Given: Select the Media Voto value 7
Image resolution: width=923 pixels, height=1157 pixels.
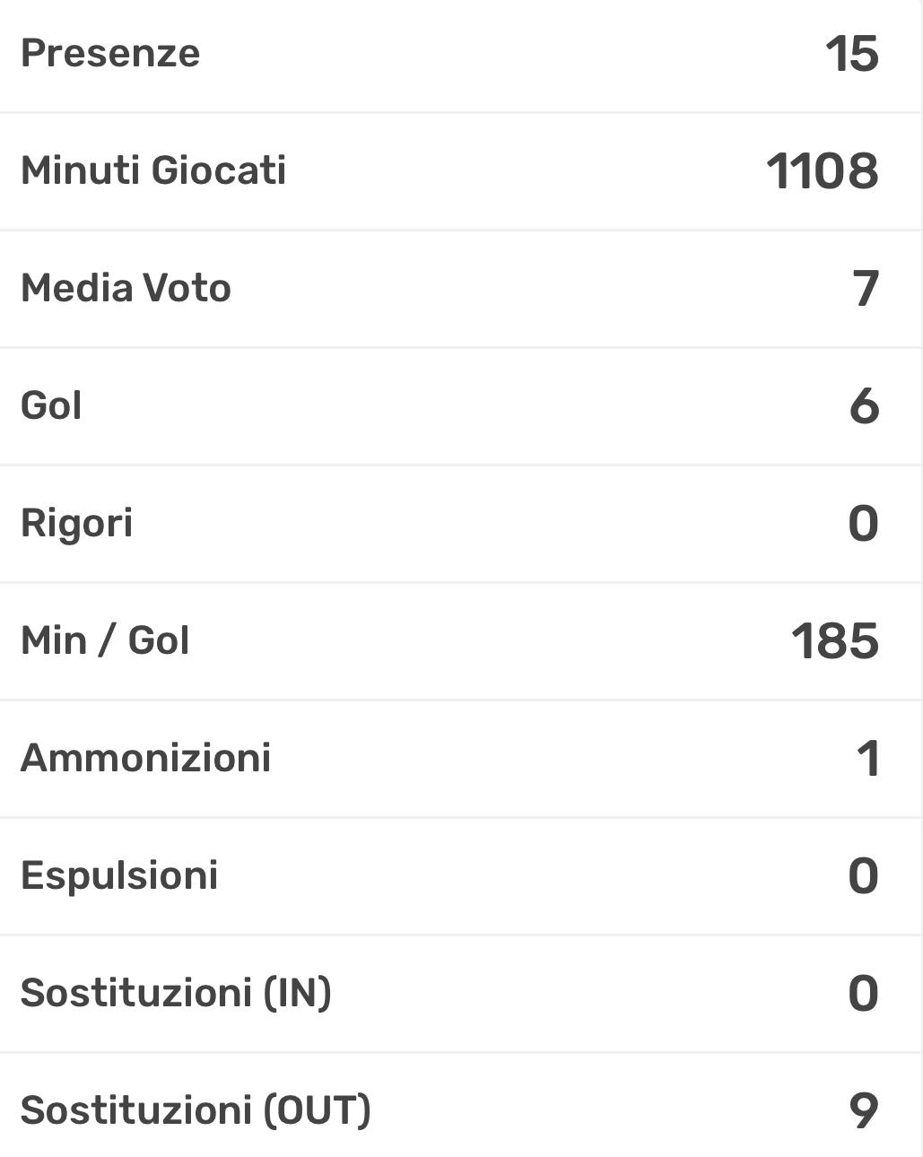Looking at the screenshot, I should pos(866,289).
